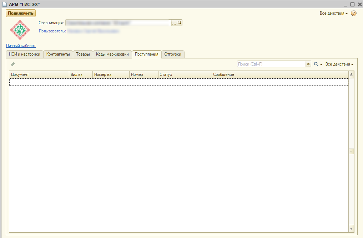Click the document icon in title bar
This screenshot has height=238, width=363.
(5, 4)
